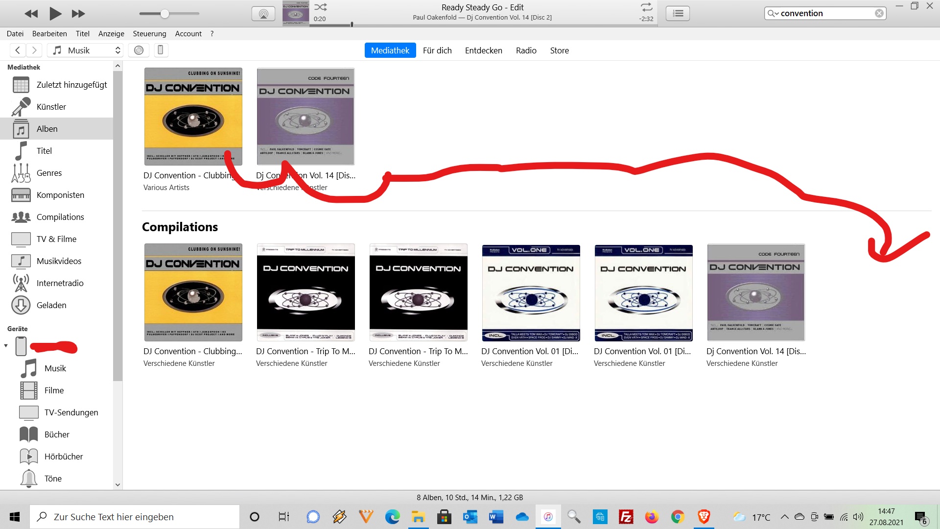
Task: Open Geladen downloads section
Action: pos(51,305)
